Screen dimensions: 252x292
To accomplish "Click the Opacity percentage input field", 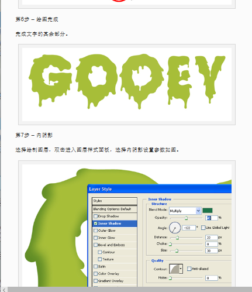I will (212, 218).
